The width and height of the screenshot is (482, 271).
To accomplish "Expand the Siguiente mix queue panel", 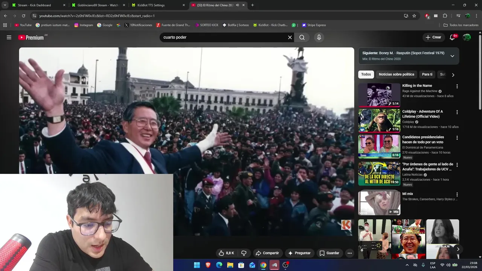I will tap(452, 56).
